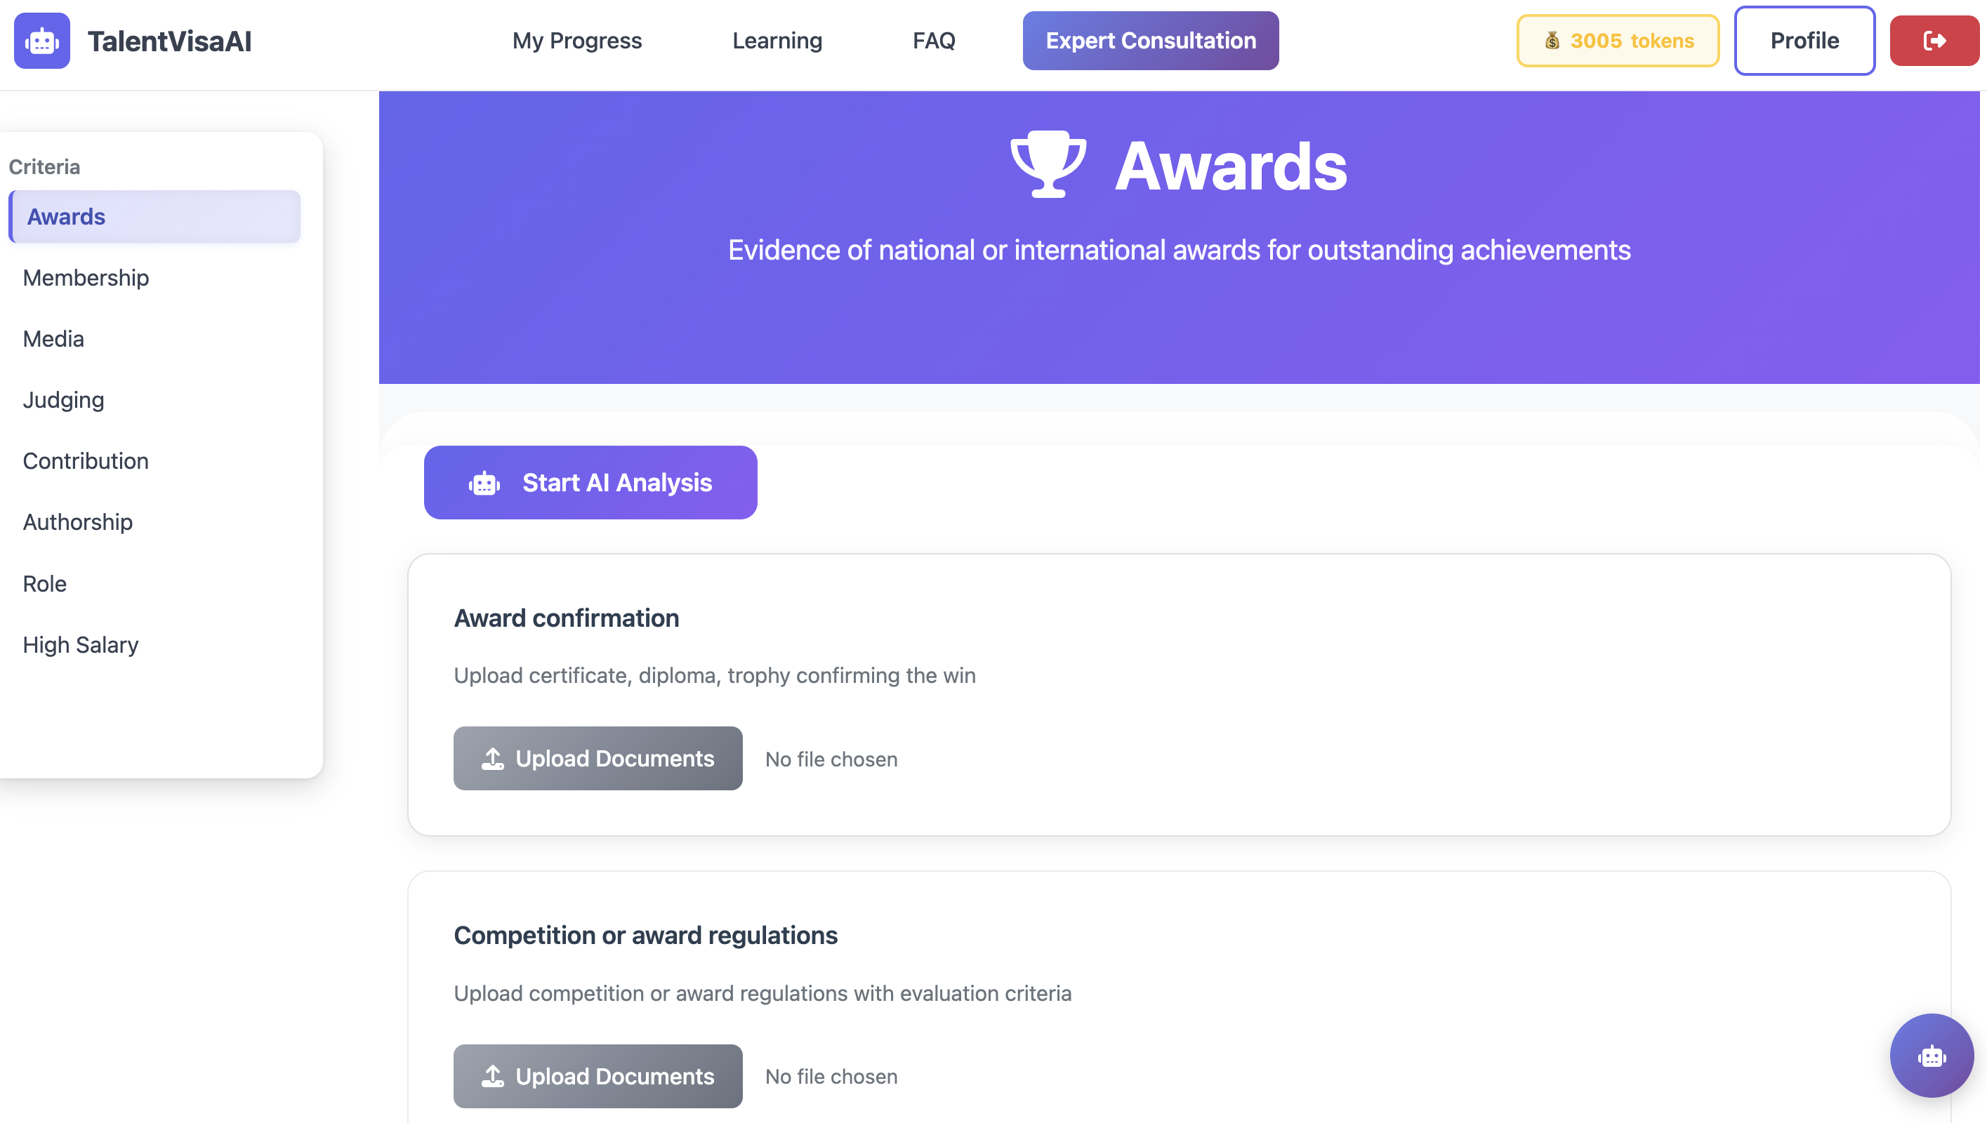Click TalentVisaAI brand name link
The height and width of the screenshot is (1123, 1987).
coord(170,41)
